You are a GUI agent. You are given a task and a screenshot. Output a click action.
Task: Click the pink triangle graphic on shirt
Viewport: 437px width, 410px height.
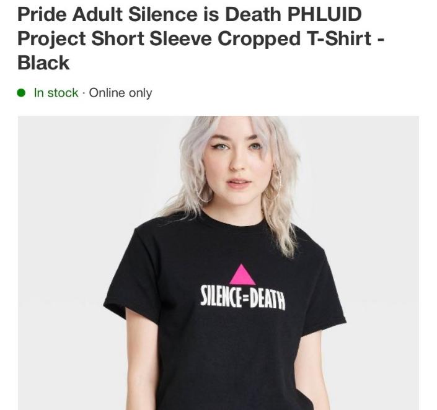(242, 274)
